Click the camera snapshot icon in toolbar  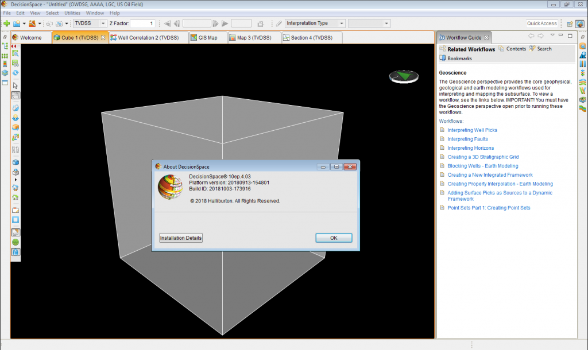coord(59,24)
